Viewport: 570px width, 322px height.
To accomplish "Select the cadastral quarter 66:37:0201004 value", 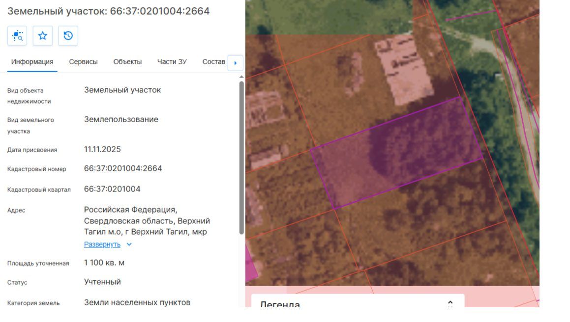I will (112, 189).
